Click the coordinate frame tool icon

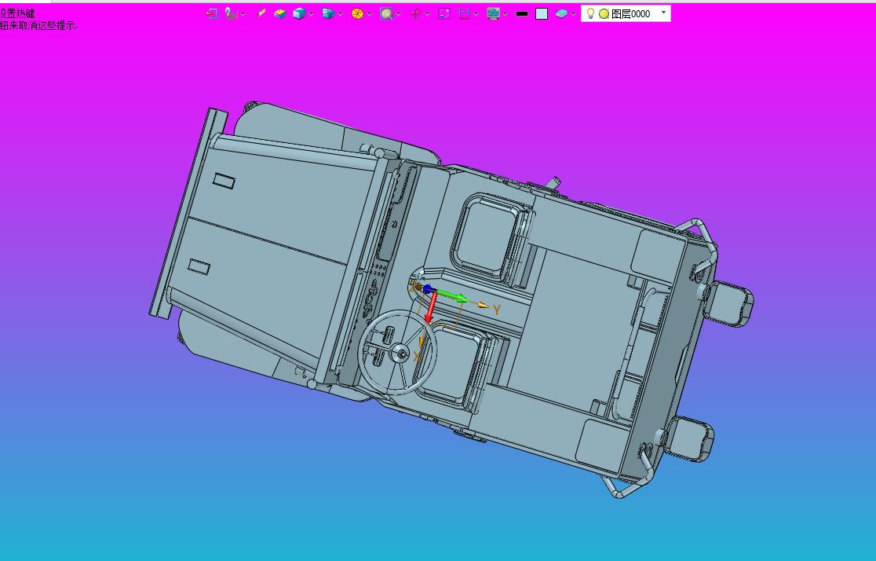click(231, 14)
